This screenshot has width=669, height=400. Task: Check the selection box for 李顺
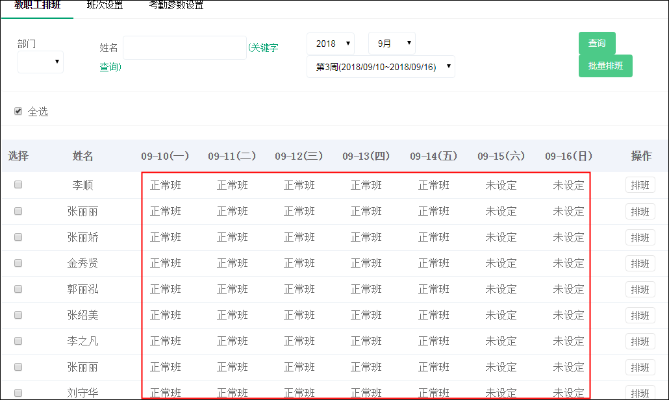coord(18,184)
